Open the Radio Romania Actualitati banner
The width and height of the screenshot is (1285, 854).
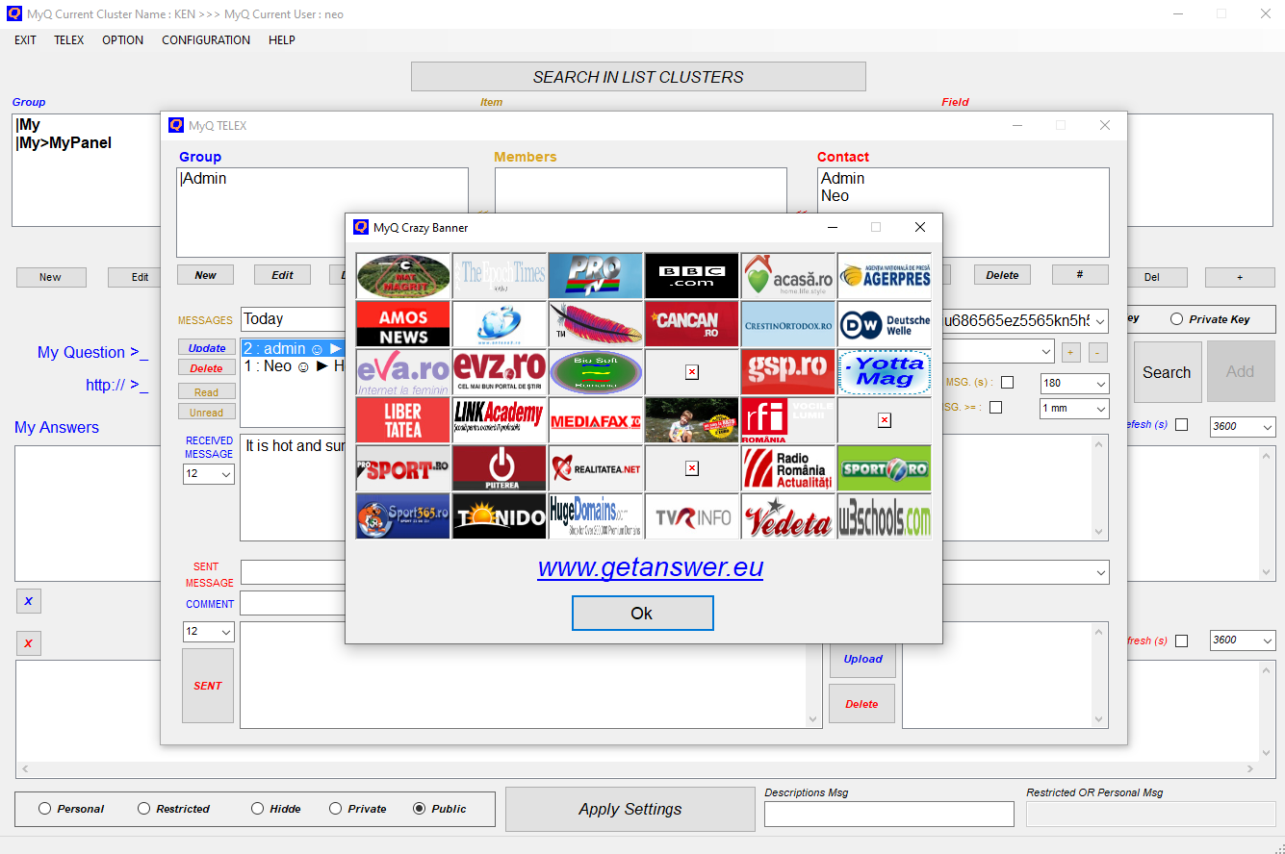[788, 468]
